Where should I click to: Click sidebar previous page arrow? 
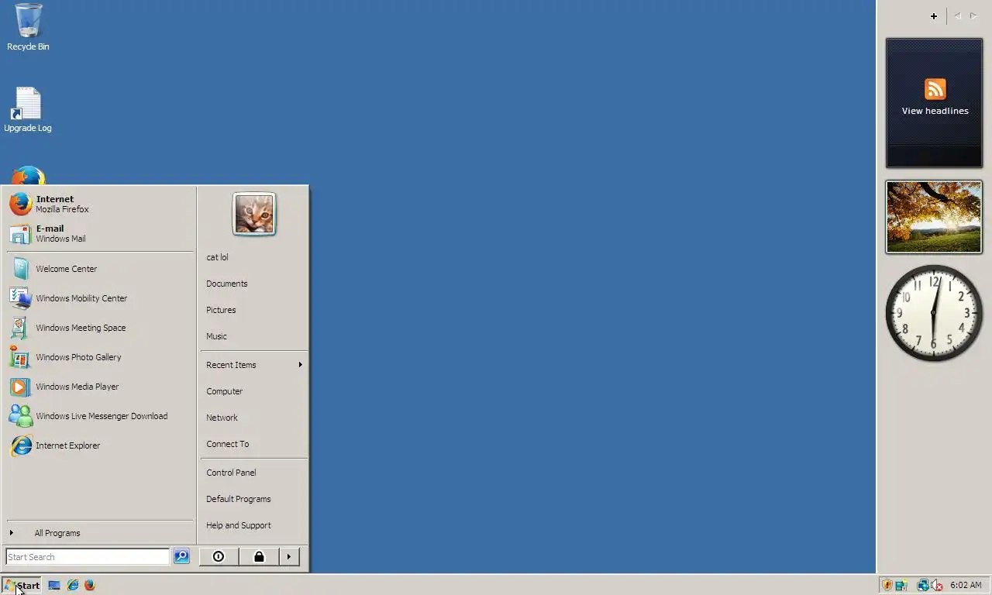(x=957, y=16)
